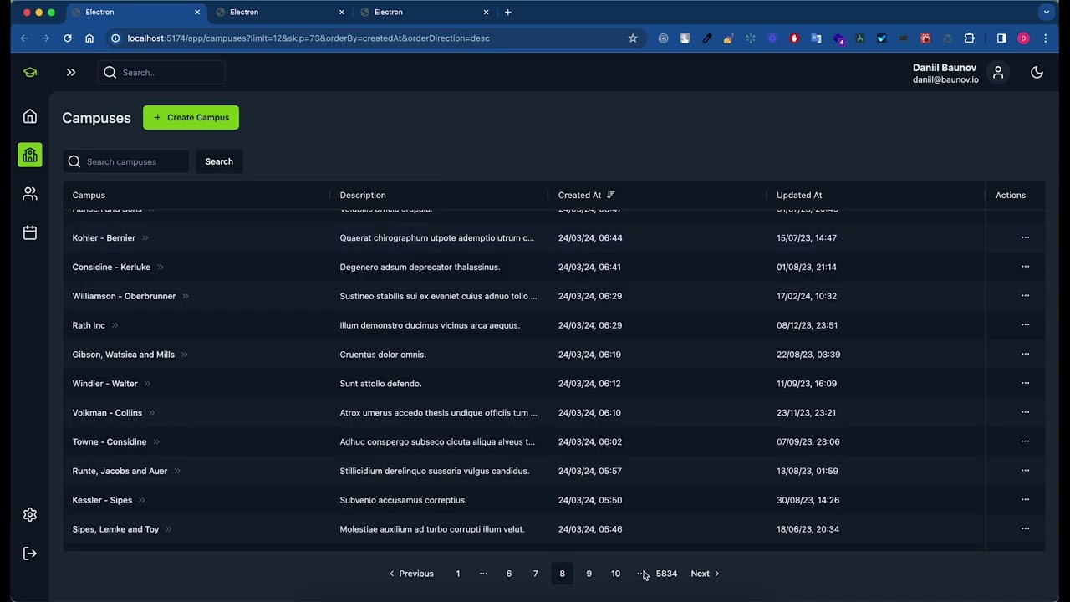Open actions menu for Windler - Walter
The height and width of the screenshot is (602, 1070).
(x=1025, y=384)
